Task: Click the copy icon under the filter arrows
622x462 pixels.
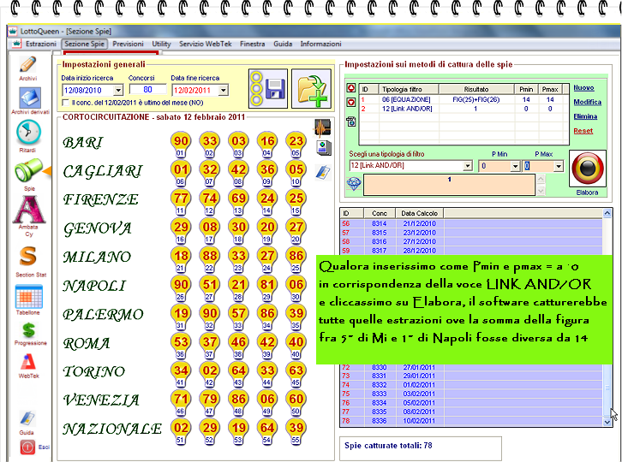Action: pos(351,121)
